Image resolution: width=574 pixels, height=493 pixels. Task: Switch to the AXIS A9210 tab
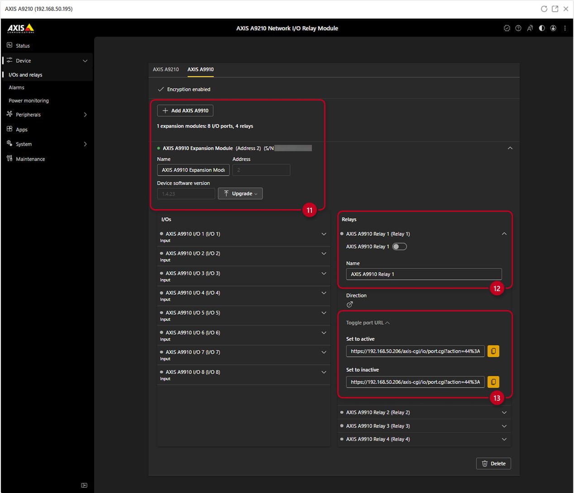166,69
